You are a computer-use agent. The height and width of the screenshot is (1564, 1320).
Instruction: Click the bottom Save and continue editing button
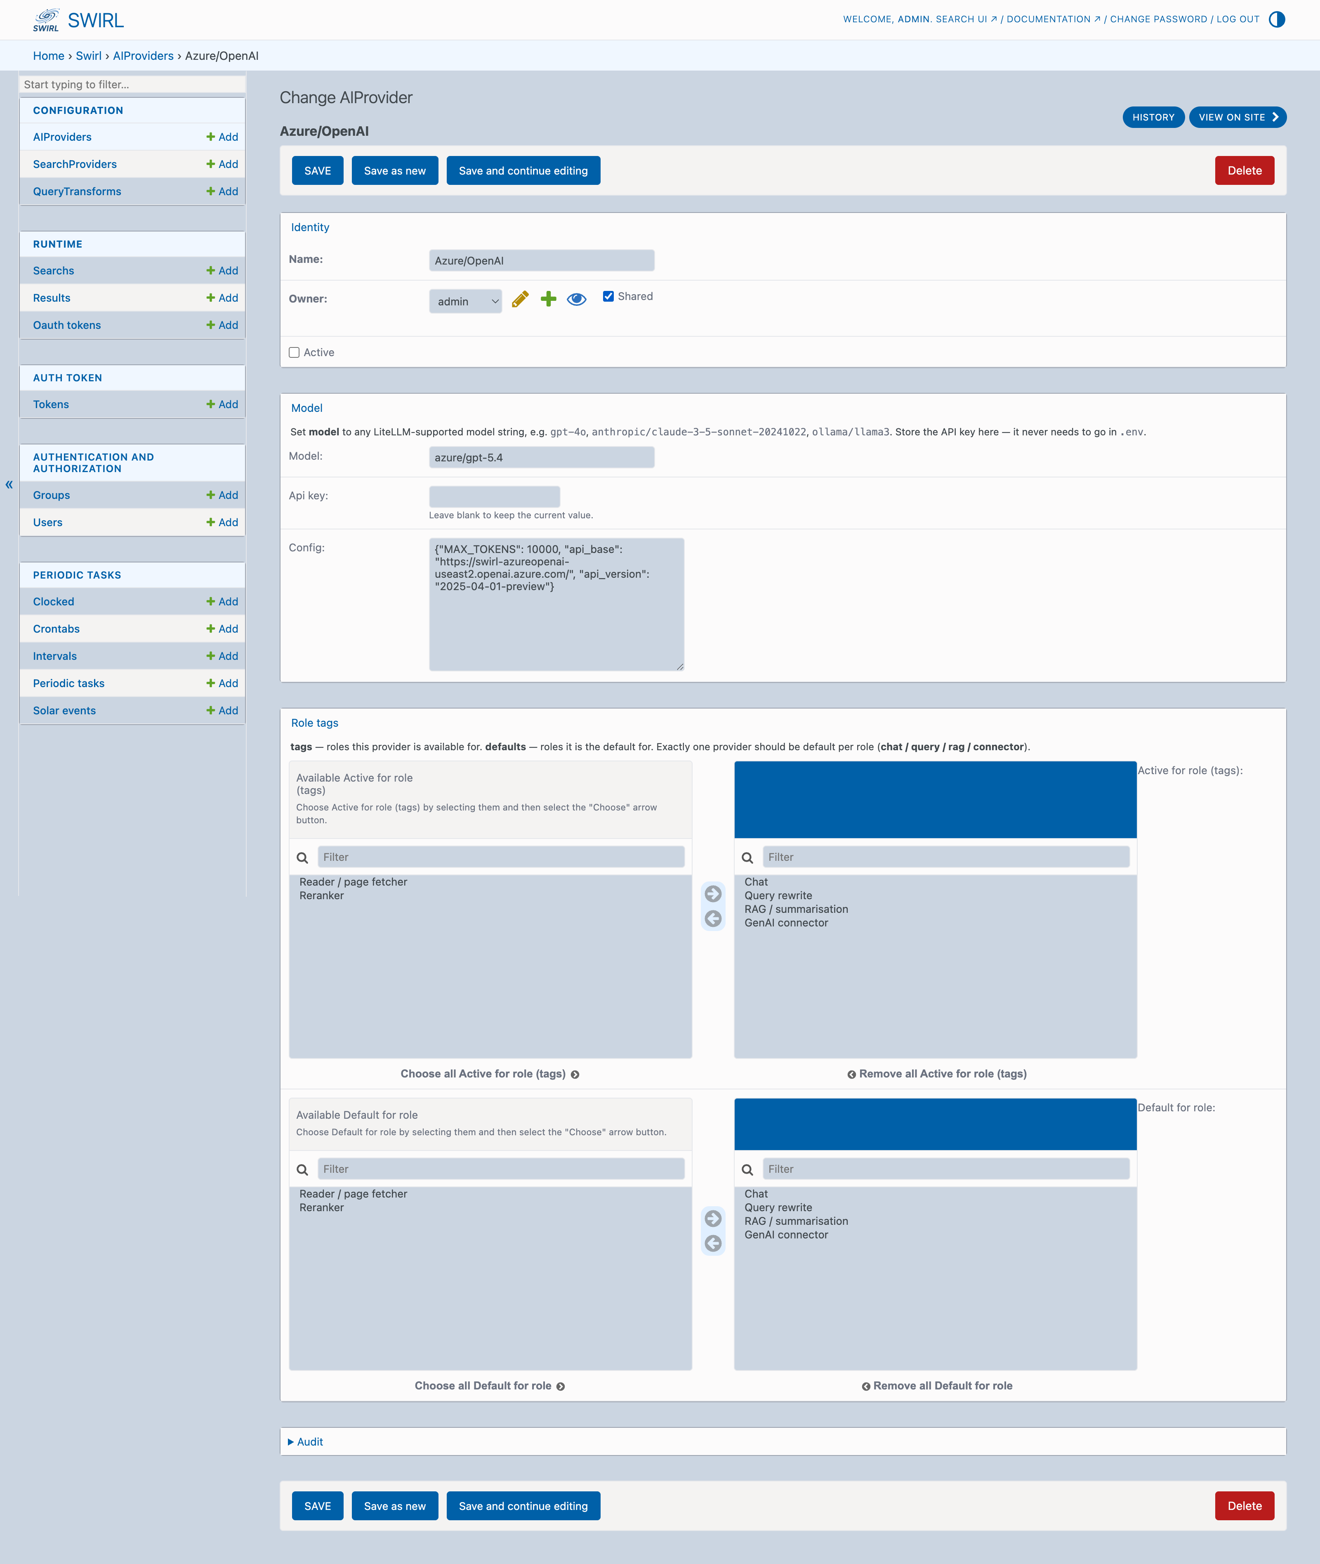click(x=523, y=1505)
